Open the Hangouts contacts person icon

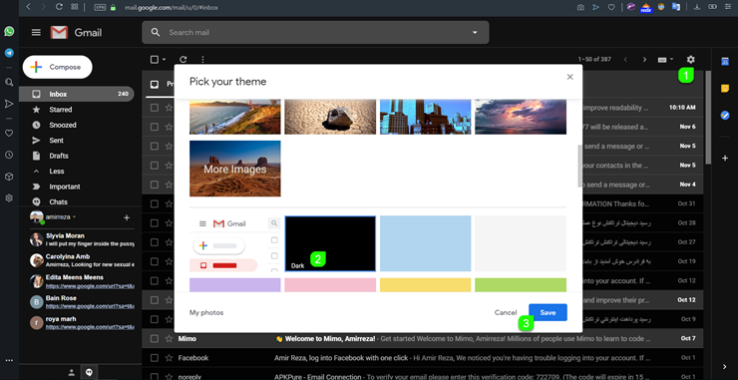coord(71,372)
